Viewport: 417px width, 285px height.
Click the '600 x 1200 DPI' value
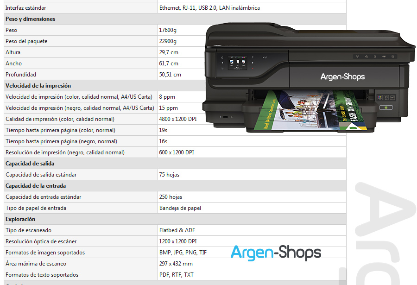point(177,152)
